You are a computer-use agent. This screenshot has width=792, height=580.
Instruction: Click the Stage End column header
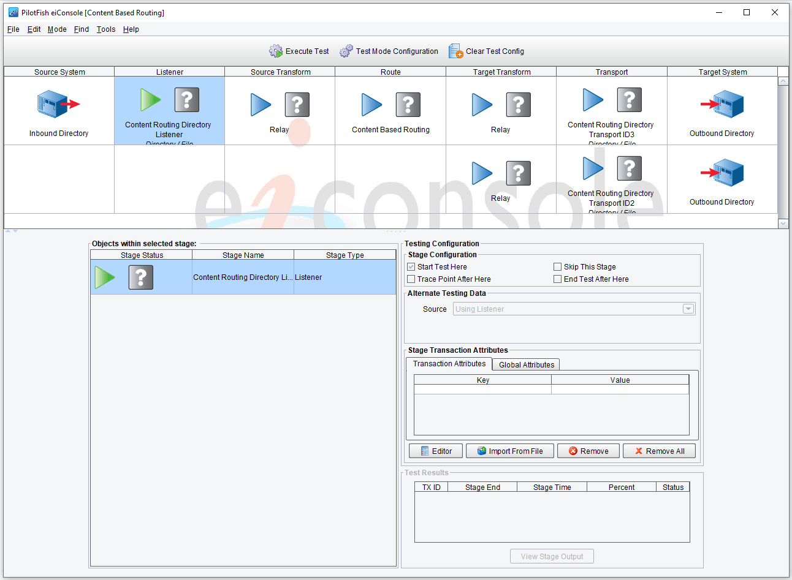pos(482,488)
